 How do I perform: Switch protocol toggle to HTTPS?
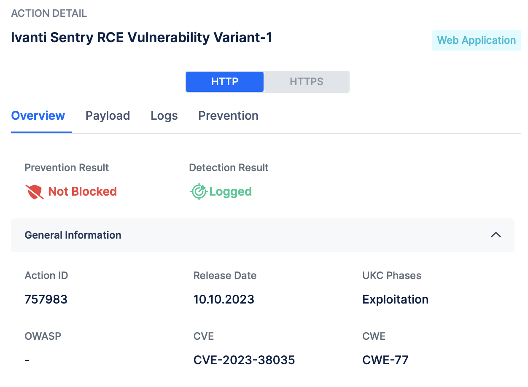point(307,82)
